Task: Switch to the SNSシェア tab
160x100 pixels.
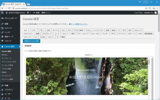Action: tap(138, 30)
